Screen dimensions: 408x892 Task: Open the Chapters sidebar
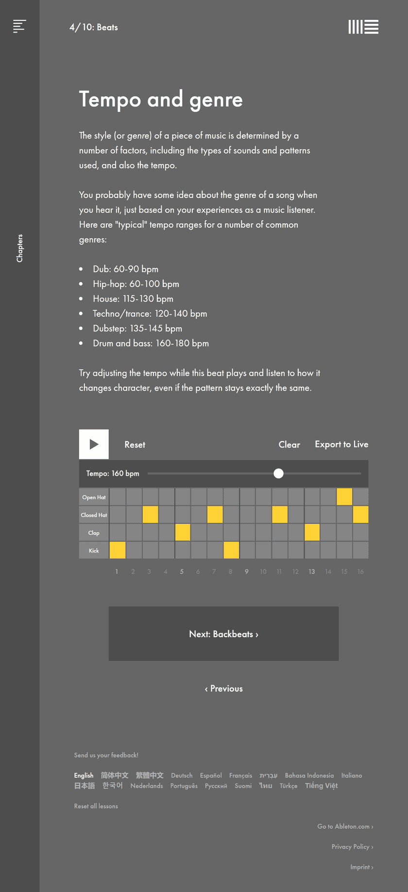click(19, 247)
